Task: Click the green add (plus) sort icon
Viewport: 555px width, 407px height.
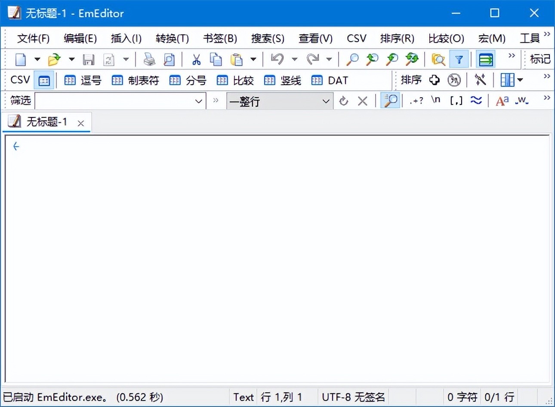Action: pyautogui.click(x=435, y=80)
